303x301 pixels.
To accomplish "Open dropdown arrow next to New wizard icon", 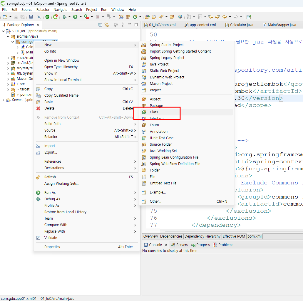I will pyautogui.click(x=11, y=17).
